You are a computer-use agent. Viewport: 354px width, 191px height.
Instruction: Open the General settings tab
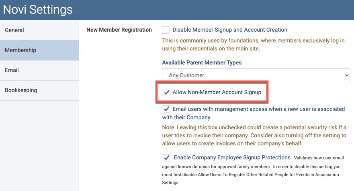pyautogui.click(x=39, y=30)
